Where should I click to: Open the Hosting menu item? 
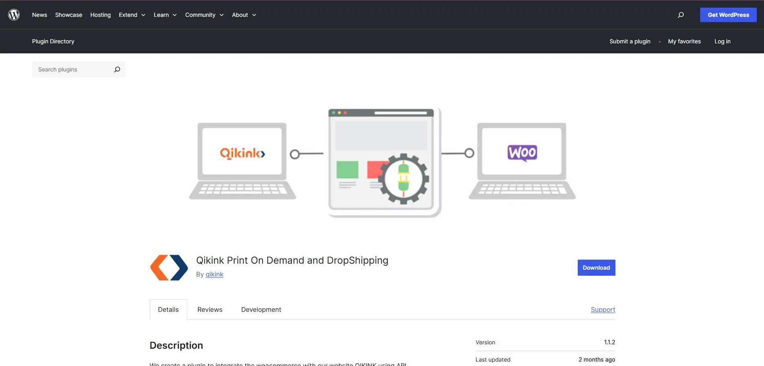(x=100, y=15)
